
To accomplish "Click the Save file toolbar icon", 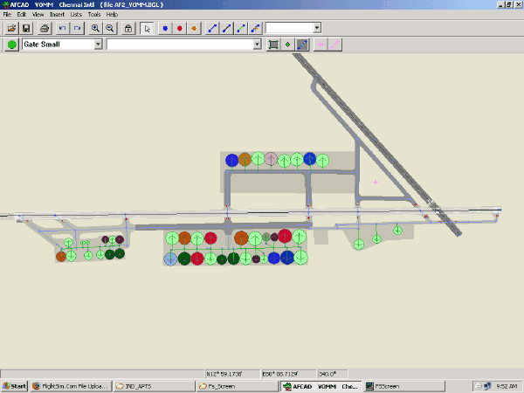I will click(x=25, y=28).
